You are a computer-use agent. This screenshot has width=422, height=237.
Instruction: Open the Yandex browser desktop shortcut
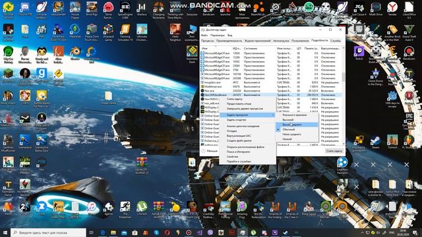click(x=392, y=9)
